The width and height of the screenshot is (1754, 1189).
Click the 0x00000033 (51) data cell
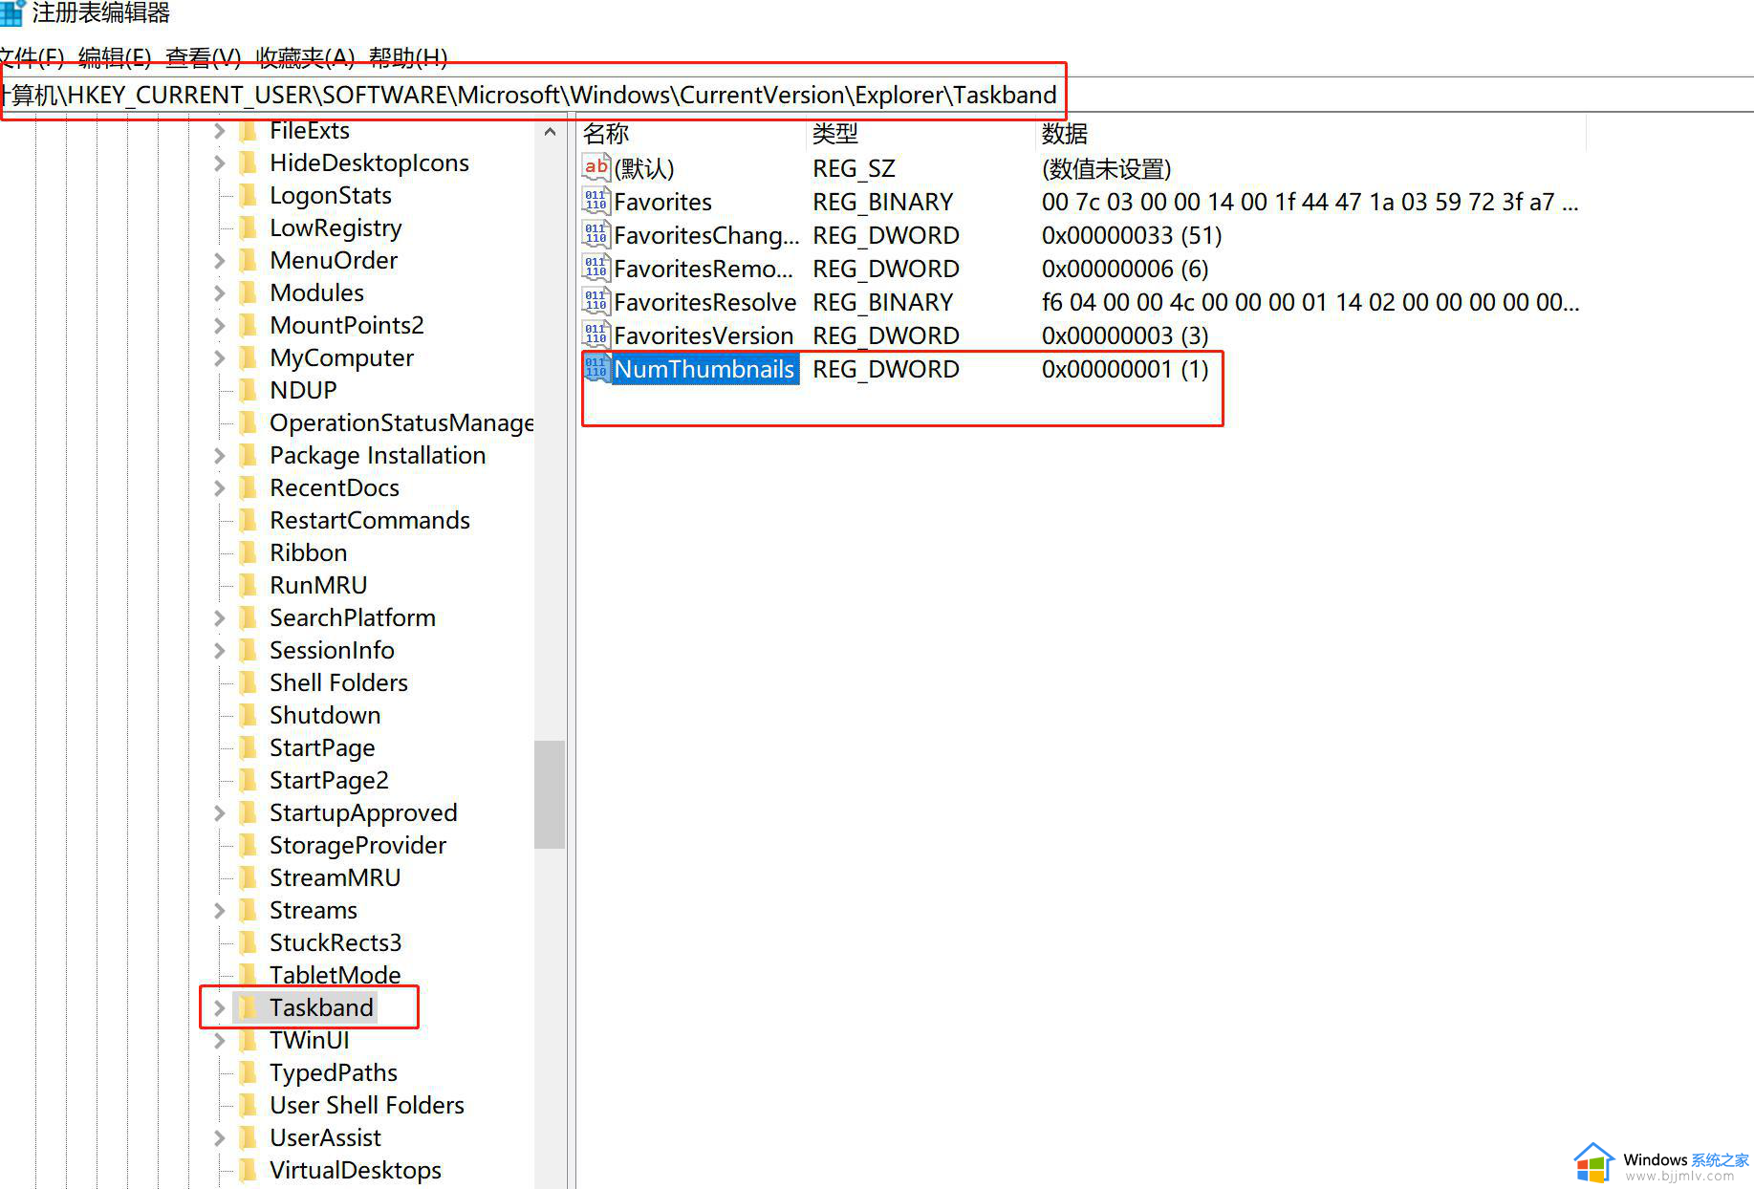coord(1132,235)
